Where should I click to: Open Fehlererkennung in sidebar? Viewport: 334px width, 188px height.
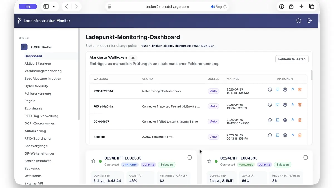coord(38,94)
